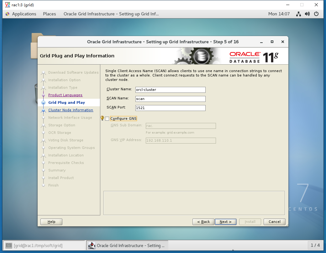
Task: Check the Configure GNS checkbox
Action: pyautogui.click(x=107, y=119)
